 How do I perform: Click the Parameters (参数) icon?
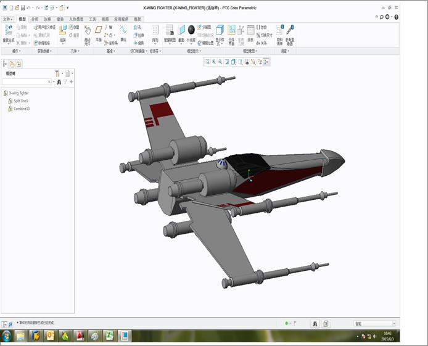(258, 27)
